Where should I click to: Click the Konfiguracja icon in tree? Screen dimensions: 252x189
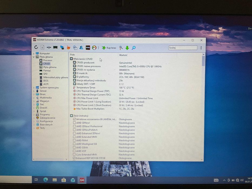38,121
